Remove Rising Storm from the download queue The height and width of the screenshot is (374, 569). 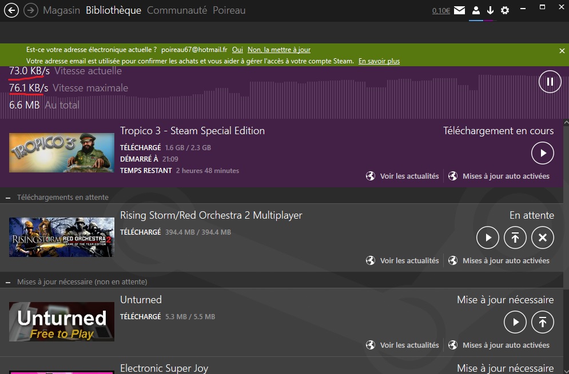(x=542, y=238)
